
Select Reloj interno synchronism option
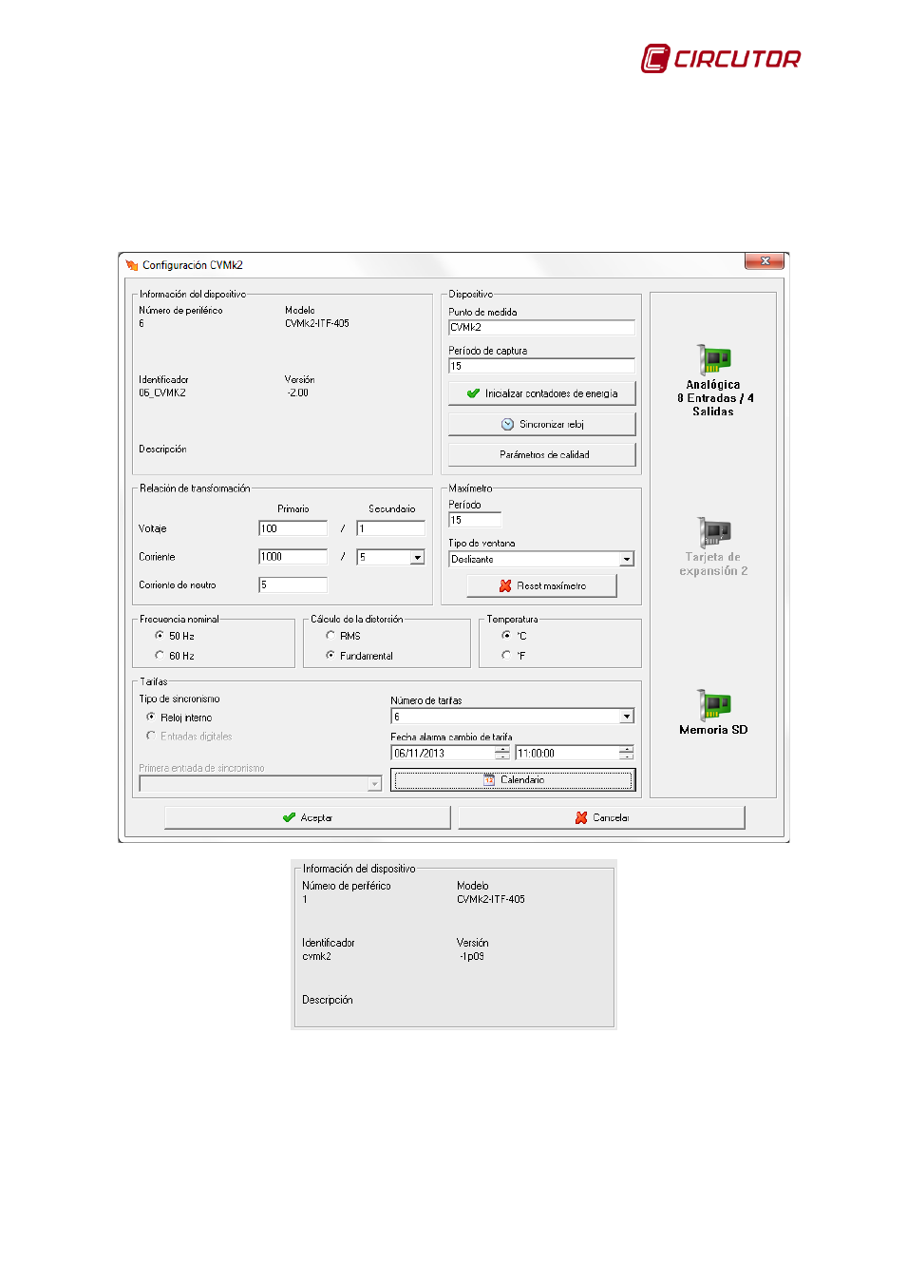[151, 717]
